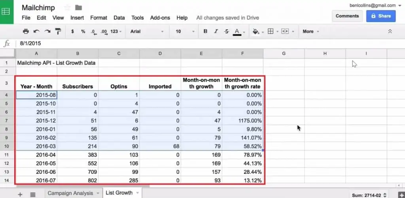Star the Mailchimp document
Image resolution: width=405 pixels, height=198 pixels.
[x=67, y=8]
